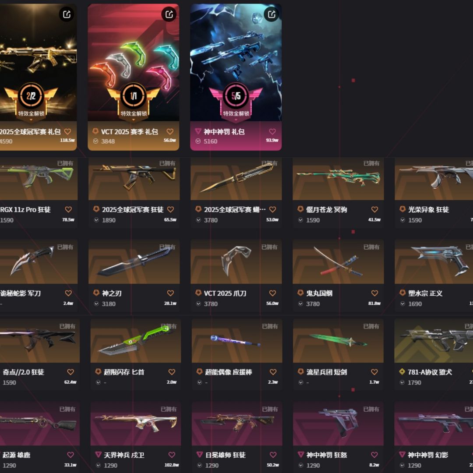
Task: Open the 日冕雄狮 狂徒 item name
Action: click(x=226, y=455)
